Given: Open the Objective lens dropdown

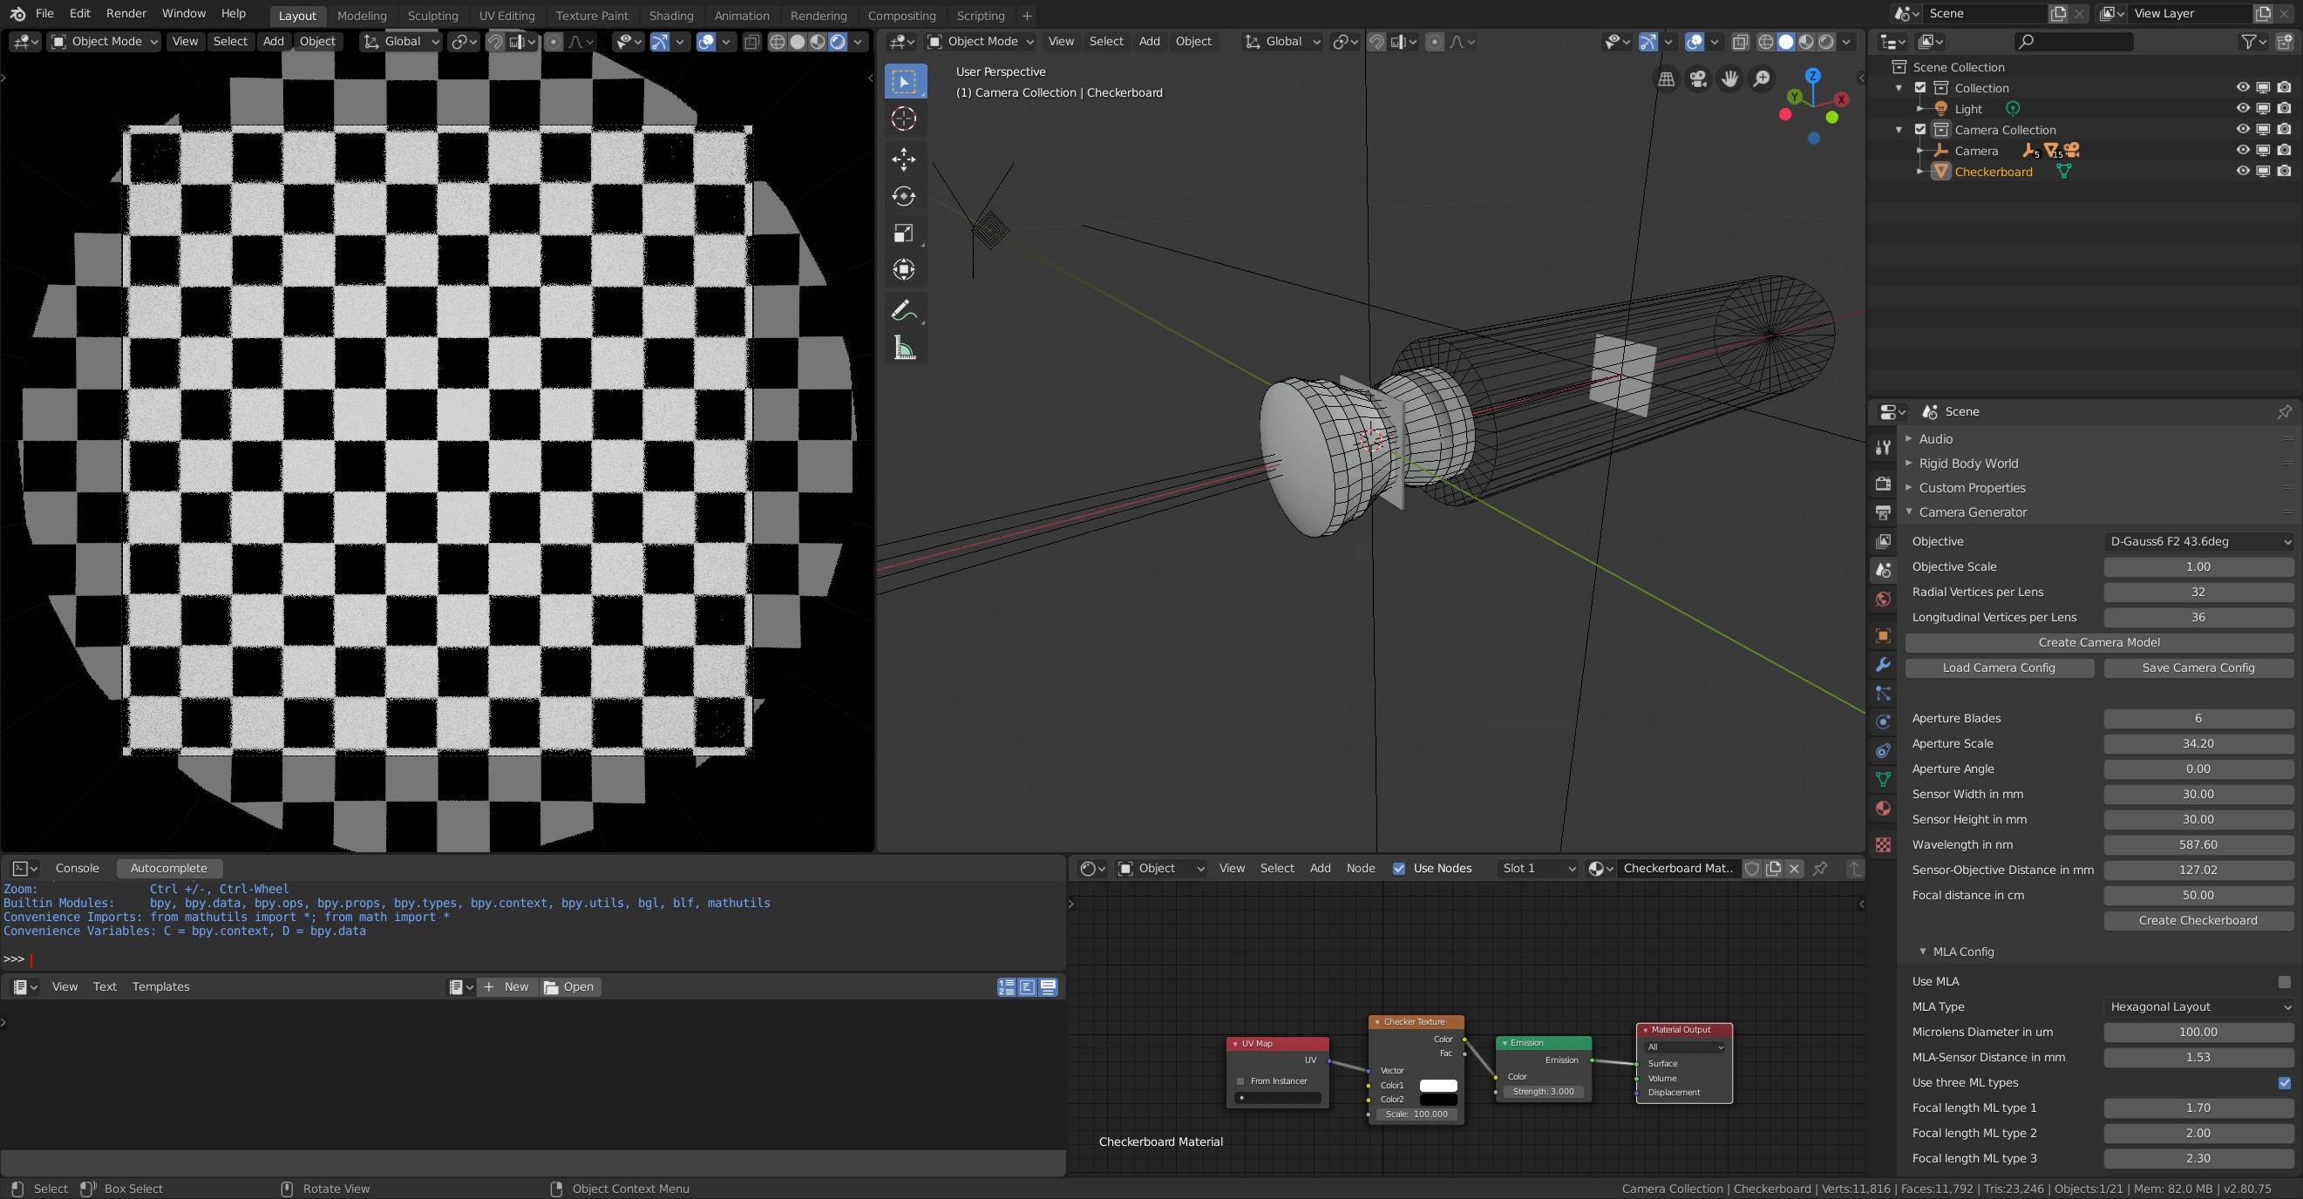Looking at the screenshot, I should (x=2198, y=541).
